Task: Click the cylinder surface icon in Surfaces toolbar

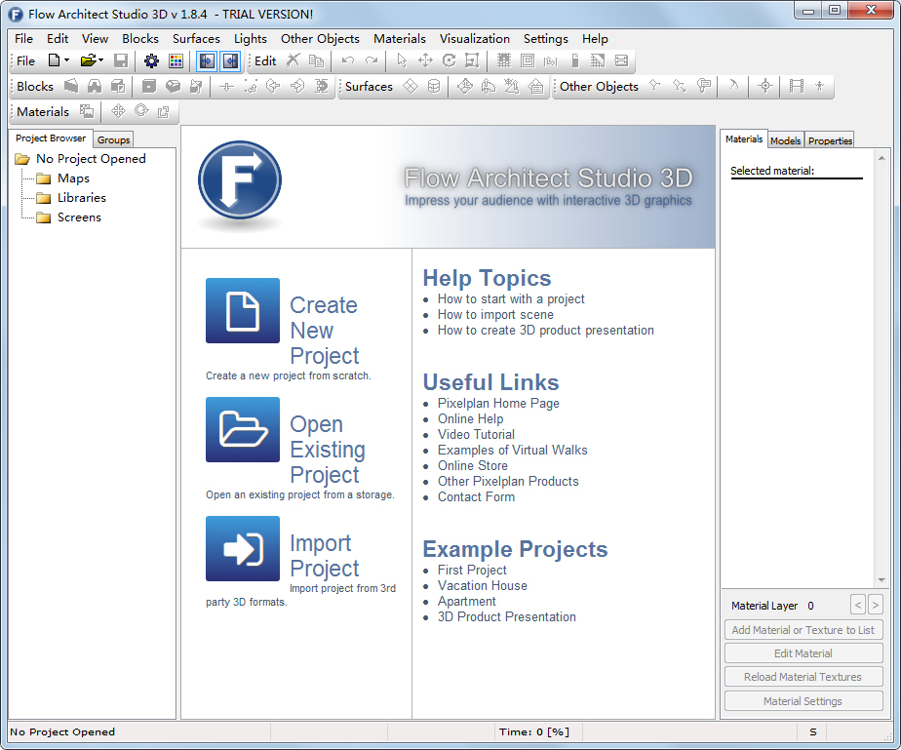Action: pyautogui.click(x=434, y=86)
